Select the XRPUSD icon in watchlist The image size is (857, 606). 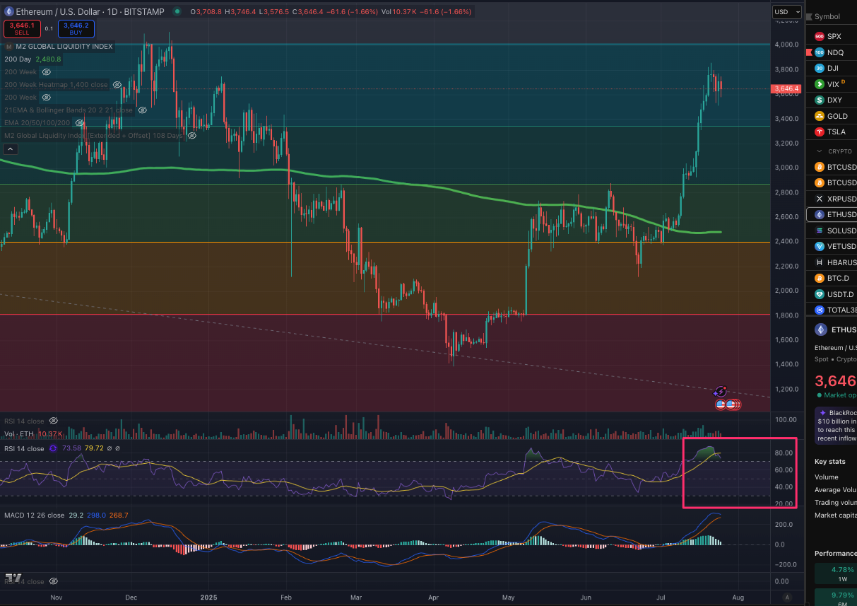click(820, 199)
